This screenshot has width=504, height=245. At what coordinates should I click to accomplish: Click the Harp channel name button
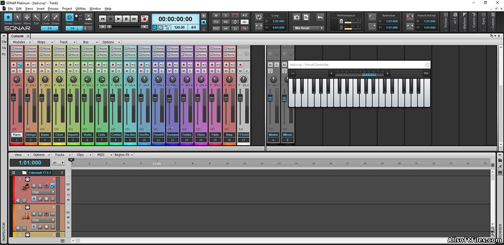[x=229, y=135]
